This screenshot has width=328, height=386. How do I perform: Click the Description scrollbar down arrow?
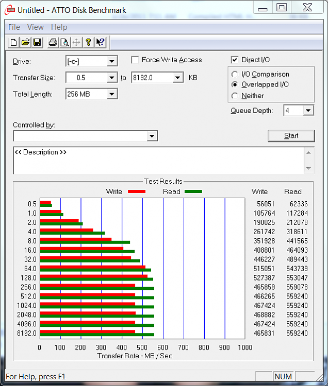308,168
